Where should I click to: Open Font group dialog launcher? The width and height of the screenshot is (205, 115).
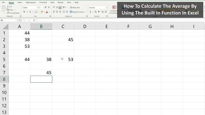point(50,16)
